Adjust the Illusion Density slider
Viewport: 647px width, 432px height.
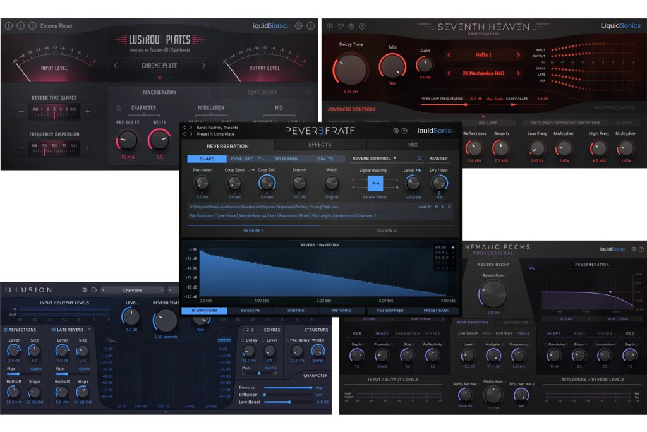click(x=287, y=387)
